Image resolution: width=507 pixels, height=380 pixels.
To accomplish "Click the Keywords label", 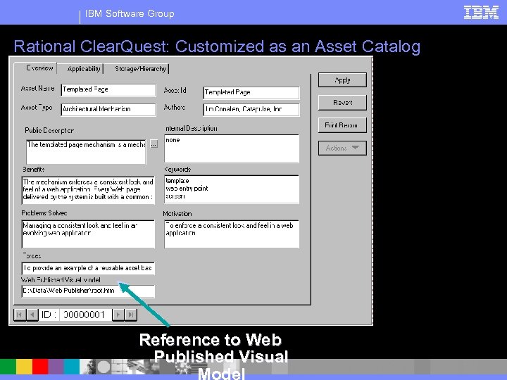I will (177, 170).
